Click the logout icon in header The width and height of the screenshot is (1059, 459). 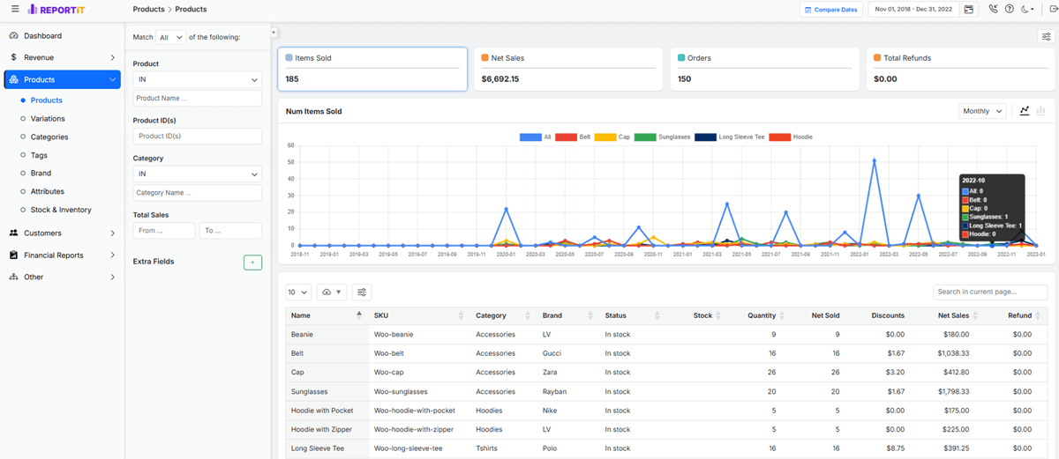tap(1053, 10)
